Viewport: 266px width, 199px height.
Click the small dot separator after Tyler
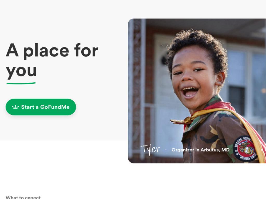point(166,150)
